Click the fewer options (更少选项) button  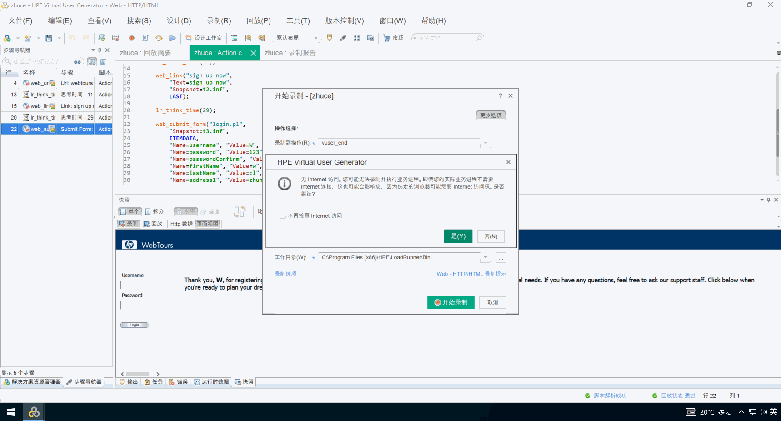[491, 115]
